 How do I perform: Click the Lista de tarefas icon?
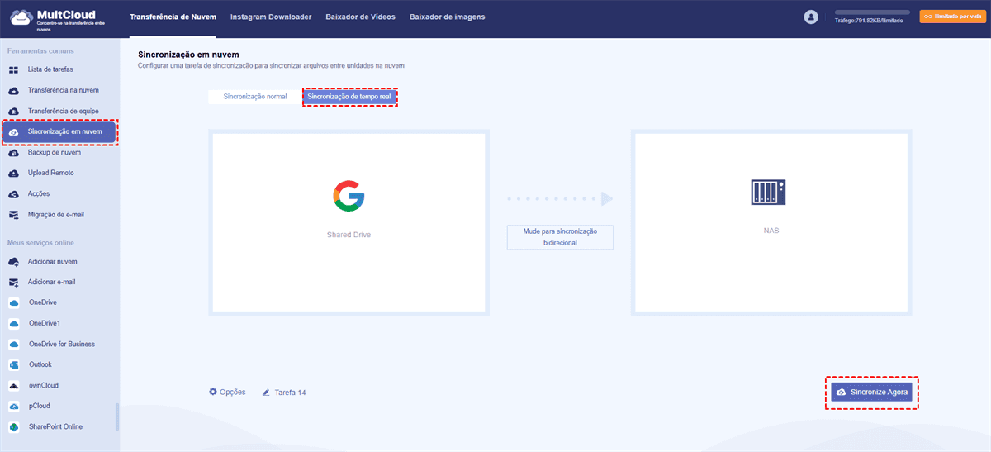(x=13, y=69)
